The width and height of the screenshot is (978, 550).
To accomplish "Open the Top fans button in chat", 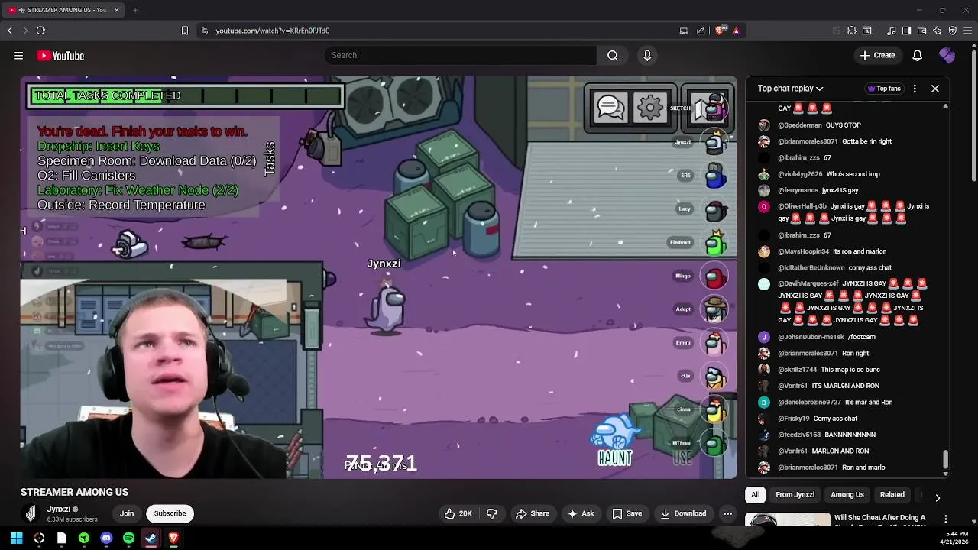I will pos(883,89).
